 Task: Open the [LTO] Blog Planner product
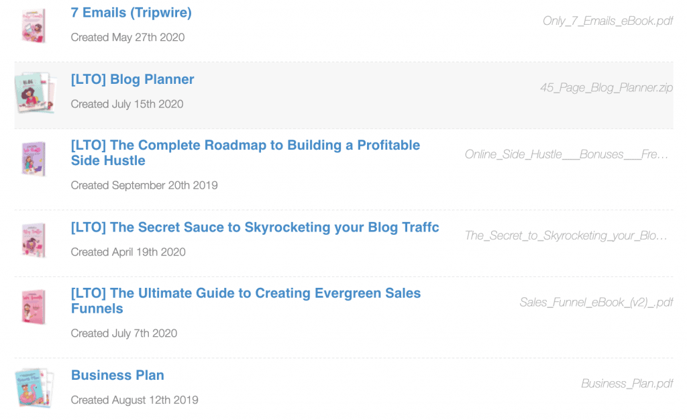point(132,79)
